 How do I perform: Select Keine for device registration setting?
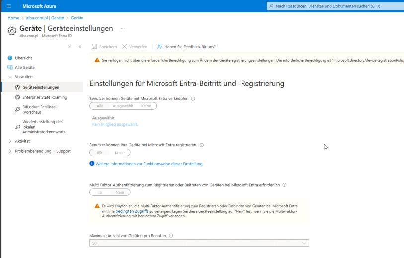tap(120, 152)
